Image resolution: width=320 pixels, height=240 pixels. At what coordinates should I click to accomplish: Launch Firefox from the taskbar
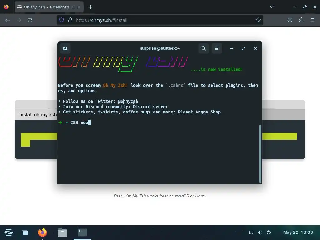click(42, 232)
